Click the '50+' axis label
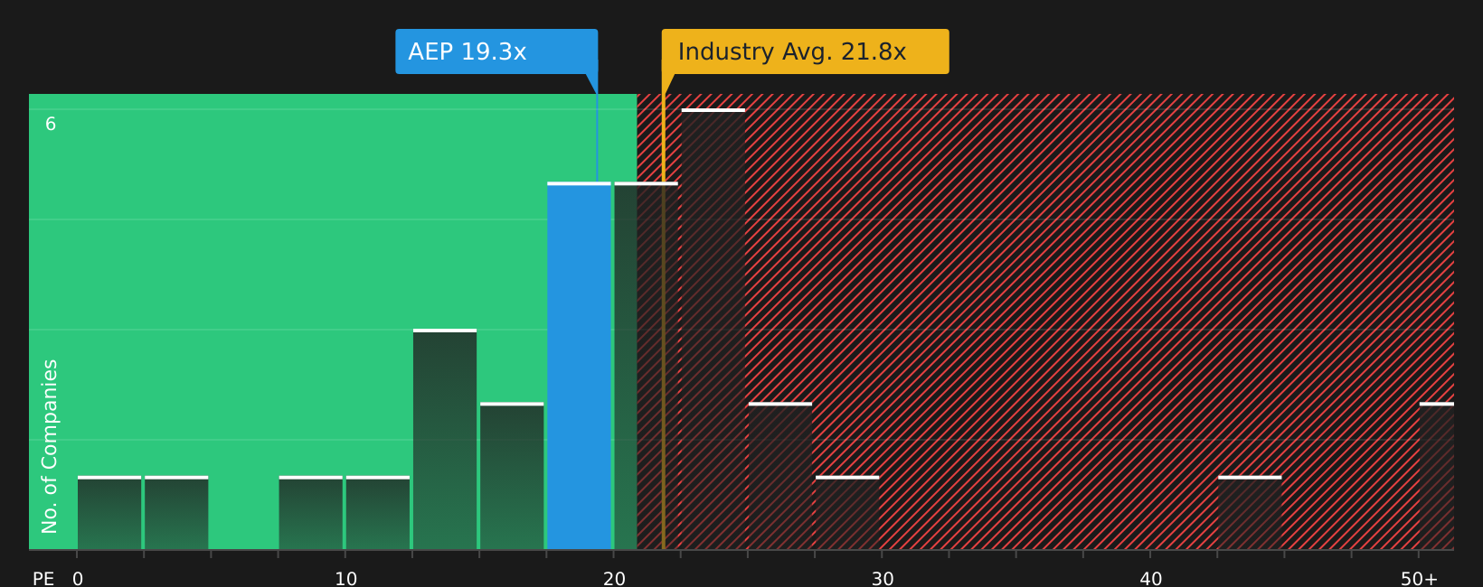The height and width of the screenshot is (587, 1483). pyautogui.click(x=1419, y=579)
